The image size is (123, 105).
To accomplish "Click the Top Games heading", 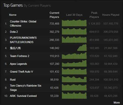I will click(x=13, y=5).
